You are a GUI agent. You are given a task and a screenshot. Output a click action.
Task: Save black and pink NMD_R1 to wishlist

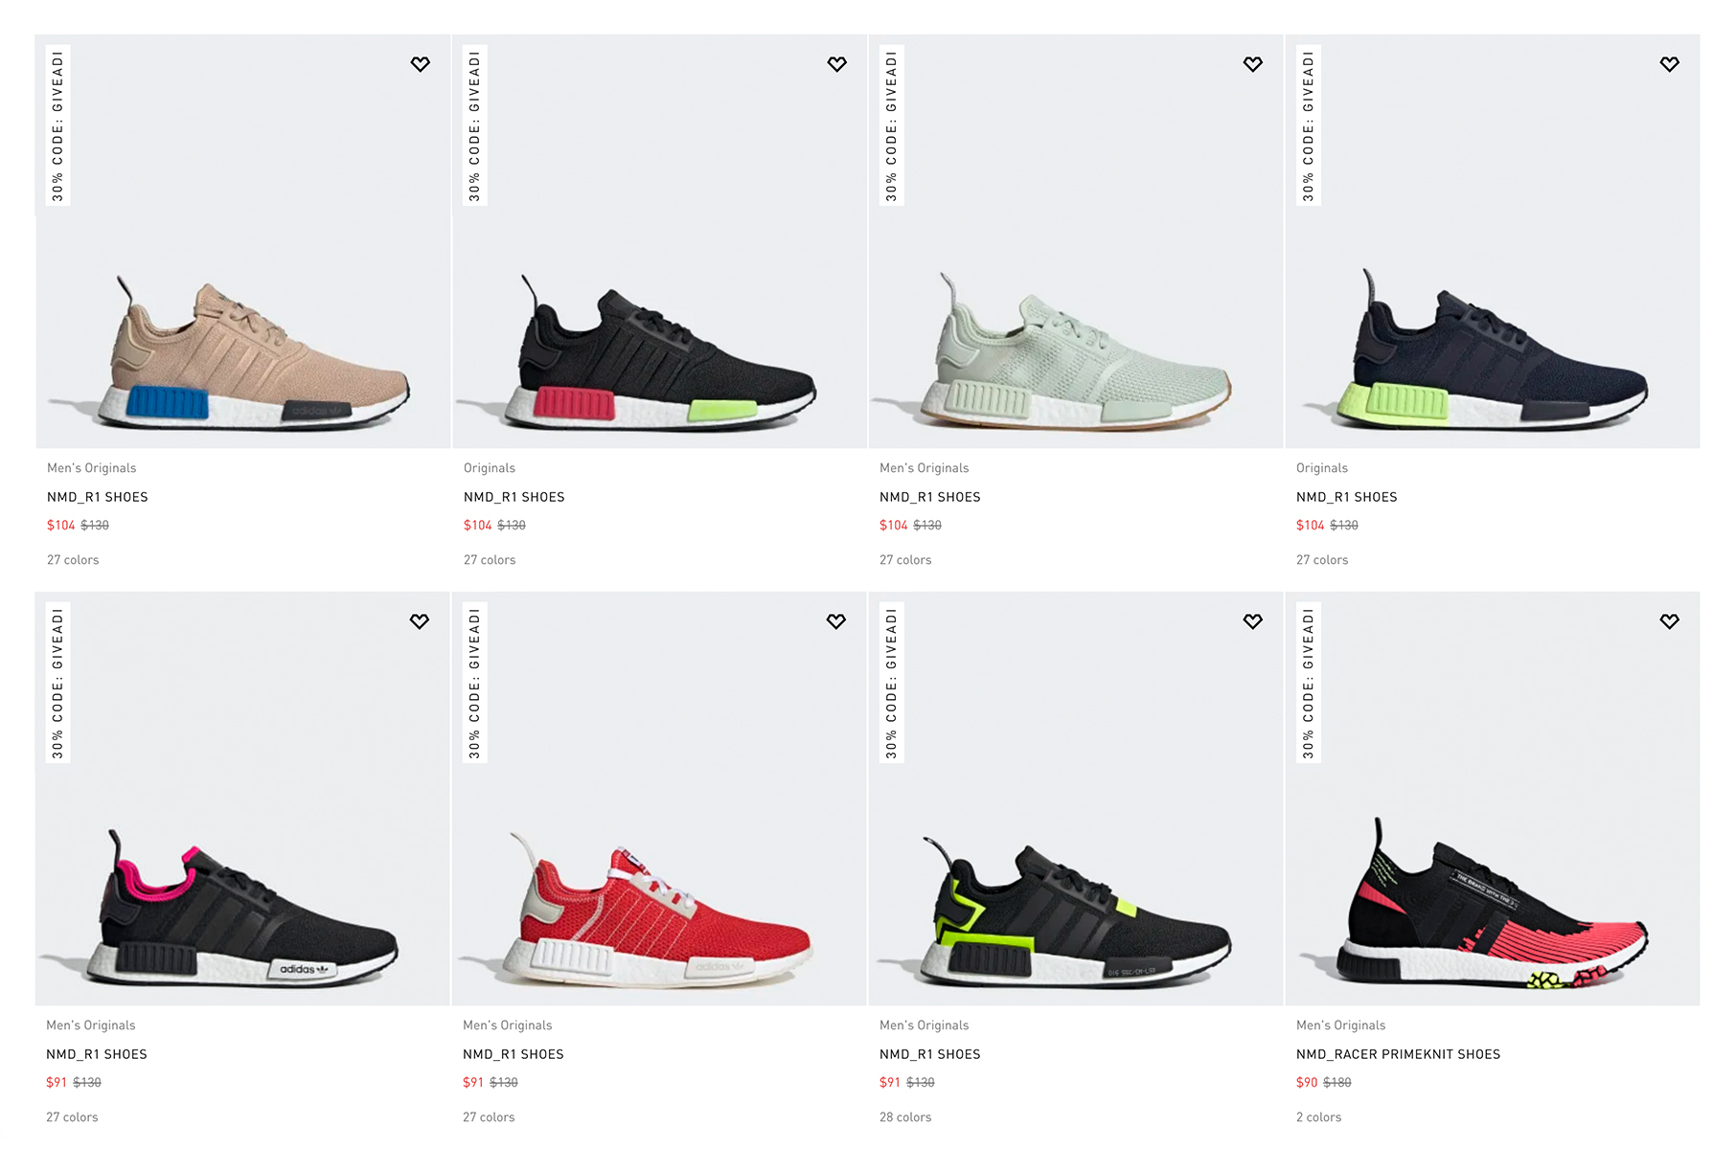pyautogui.click(x=420, y=621)
